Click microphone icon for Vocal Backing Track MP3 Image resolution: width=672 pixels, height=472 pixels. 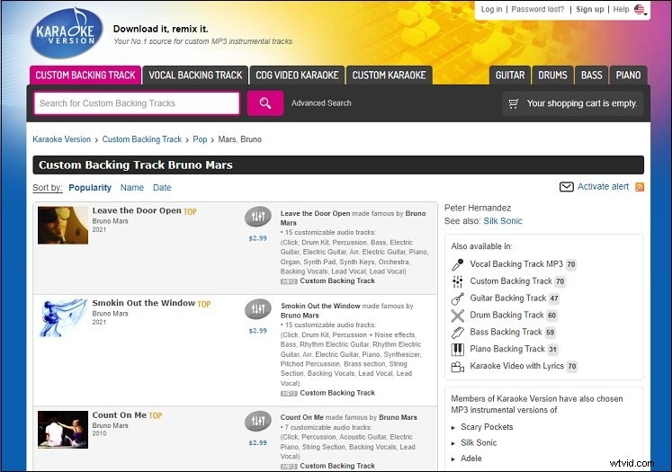457,264
